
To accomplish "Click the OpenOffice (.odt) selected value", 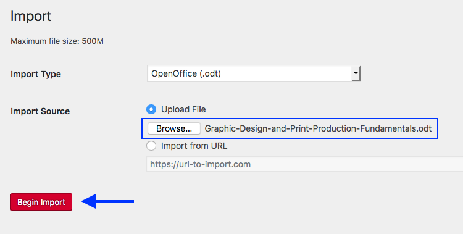I will (186, 73).
